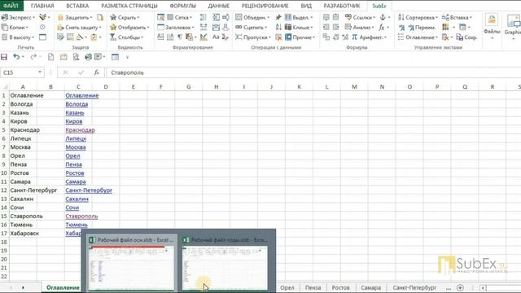
Task: Switch to Рабочий файл осн.xlsb thumbnail
Action: coord(132,262)
